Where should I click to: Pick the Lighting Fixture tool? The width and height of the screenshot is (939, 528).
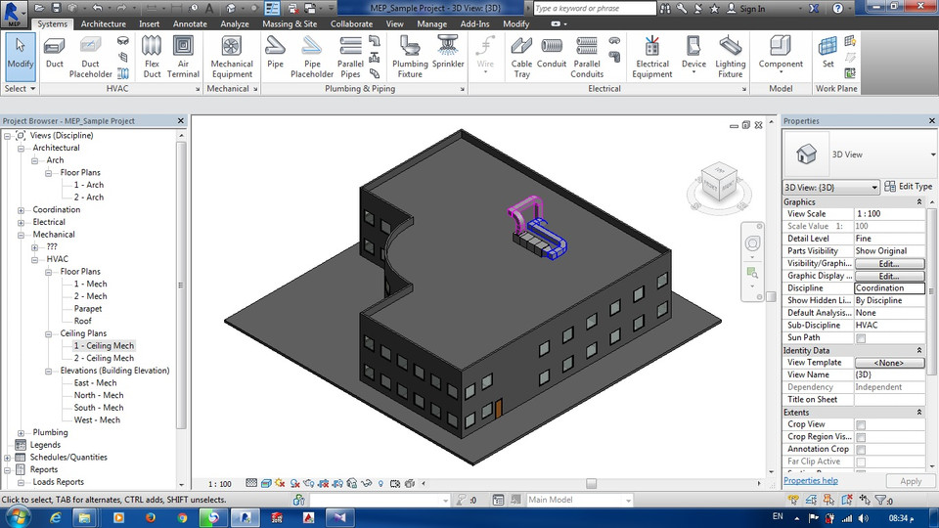[x=730, y=55]
